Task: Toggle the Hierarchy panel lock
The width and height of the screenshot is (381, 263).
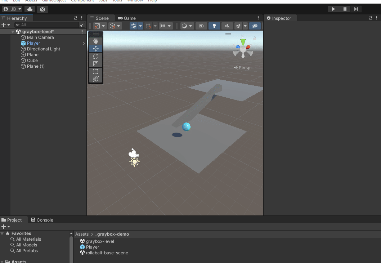Action: point(76,18)
